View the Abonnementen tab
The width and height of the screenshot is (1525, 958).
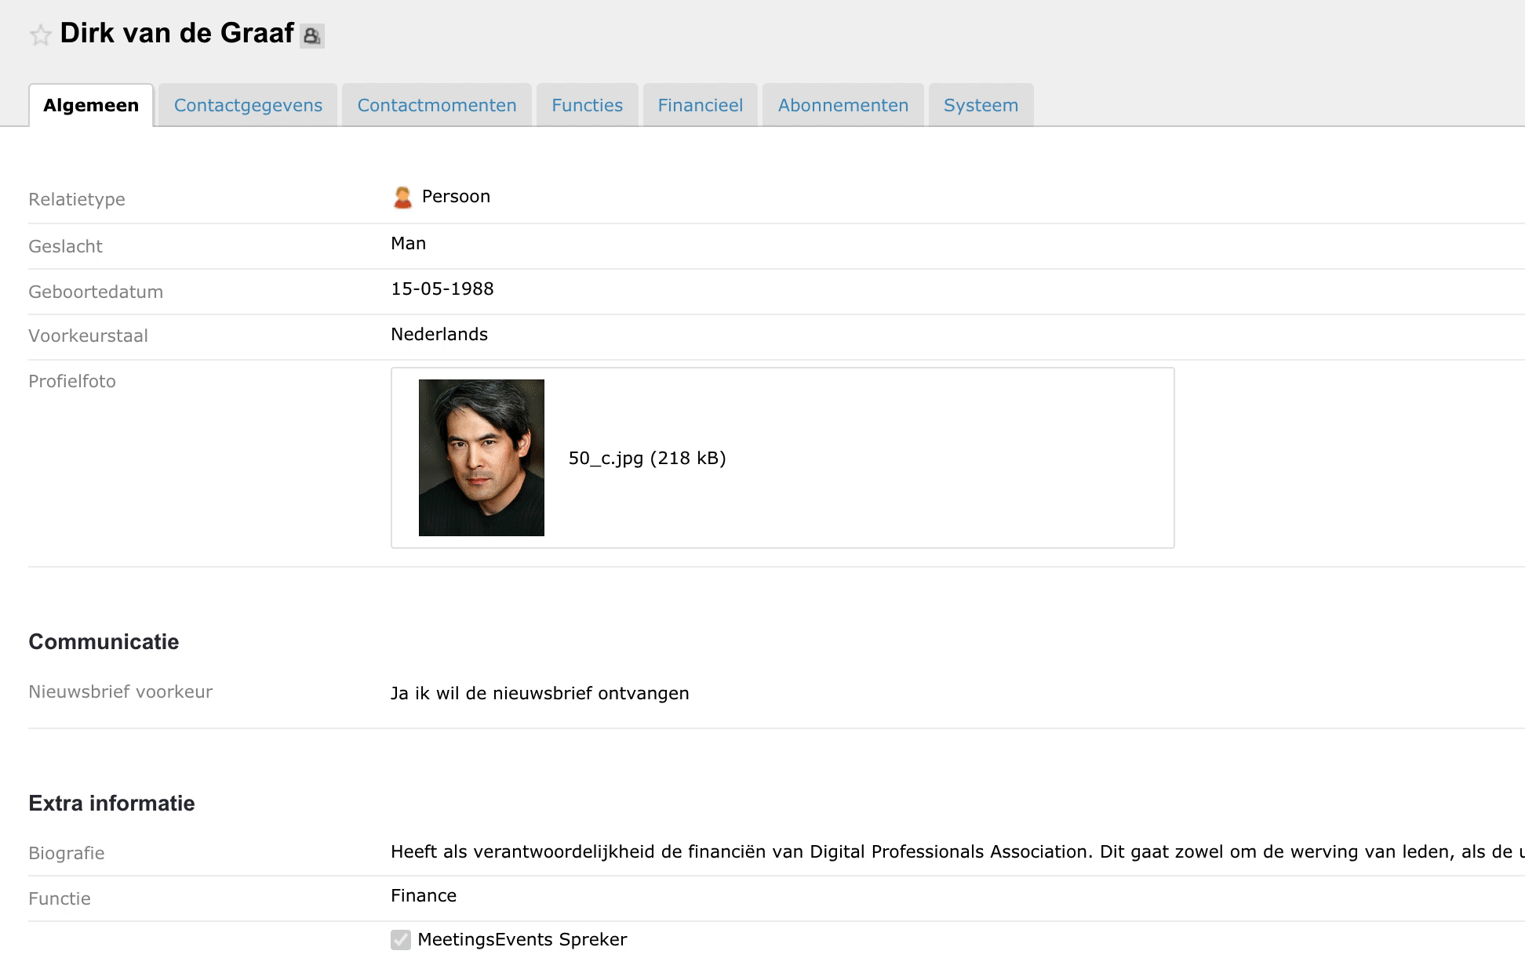click(843, 106)
